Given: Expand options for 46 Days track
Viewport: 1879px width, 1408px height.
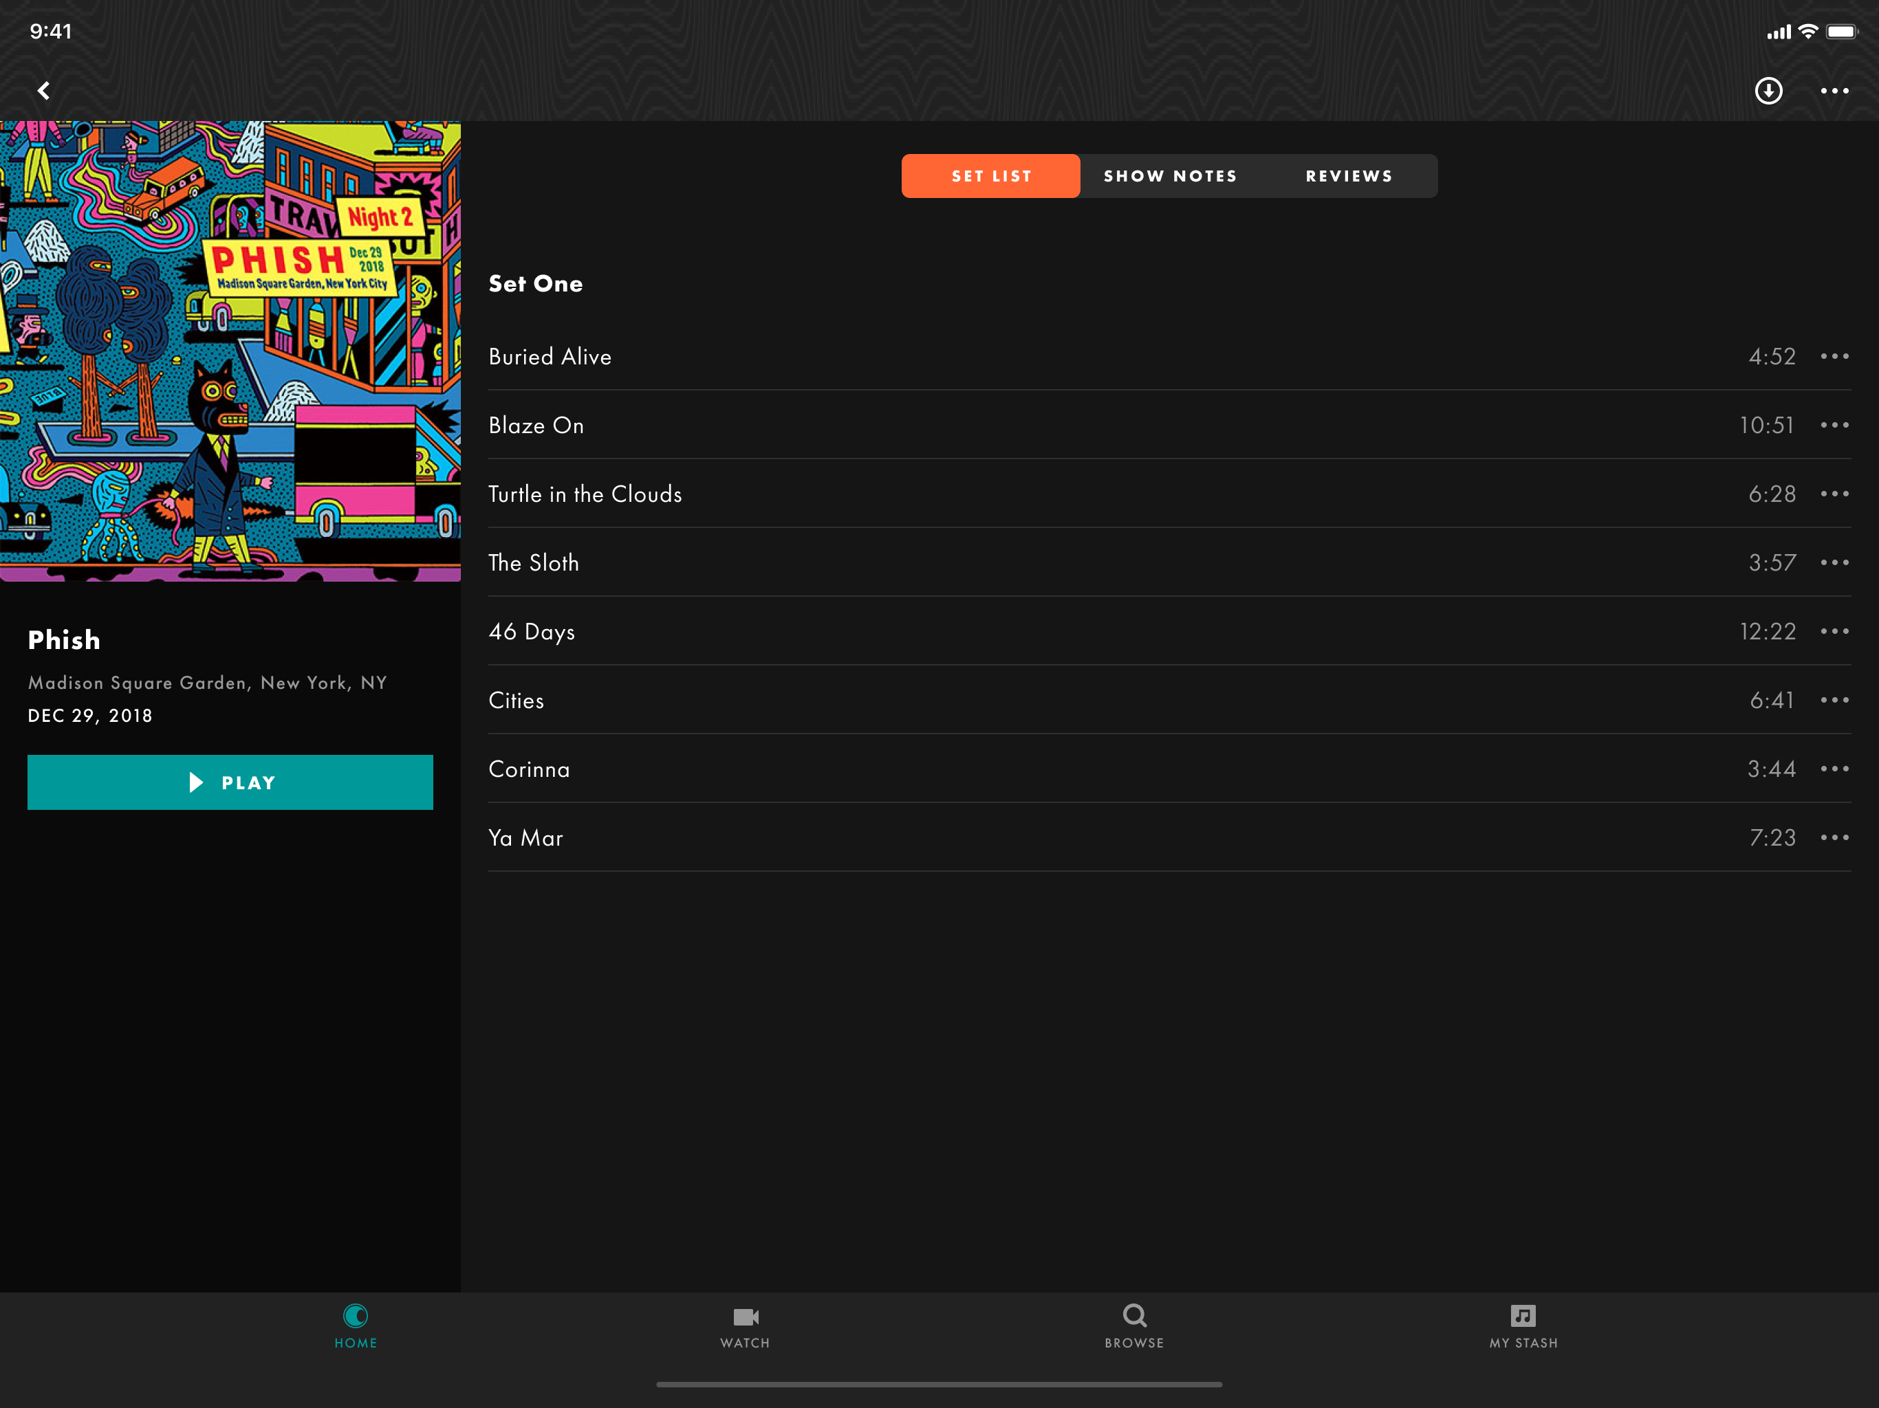Looking at the screenshot, I should tap(1834, 631).
